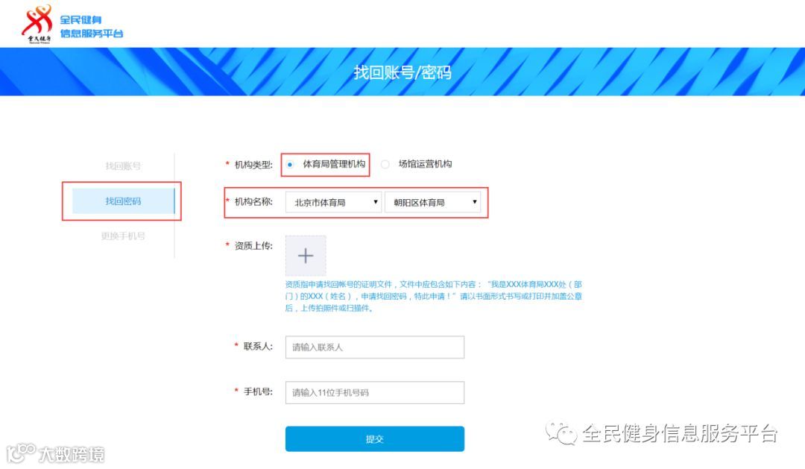
Task: Click the 全民健身 red figure logo
Action: coord(37,24)
